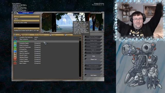
Task: Click the flag icon of 'Woo' Collective
Action: pyautogui.click(x=15, y=39)
